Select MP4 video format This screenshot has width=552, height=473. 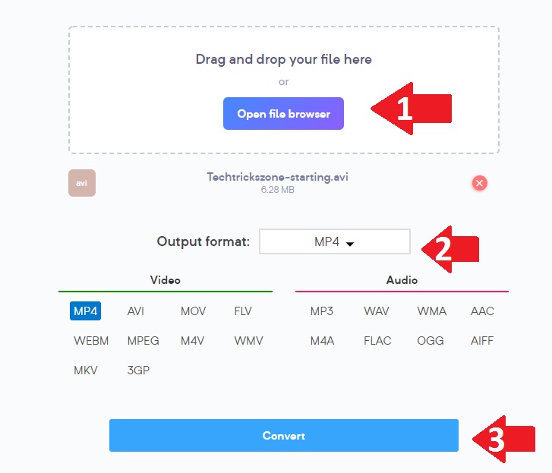[x=85, y=311]
